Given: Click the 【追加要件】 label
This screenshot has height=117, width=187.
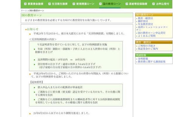Looking at the screenshot, I should click(x=36, y=82).
